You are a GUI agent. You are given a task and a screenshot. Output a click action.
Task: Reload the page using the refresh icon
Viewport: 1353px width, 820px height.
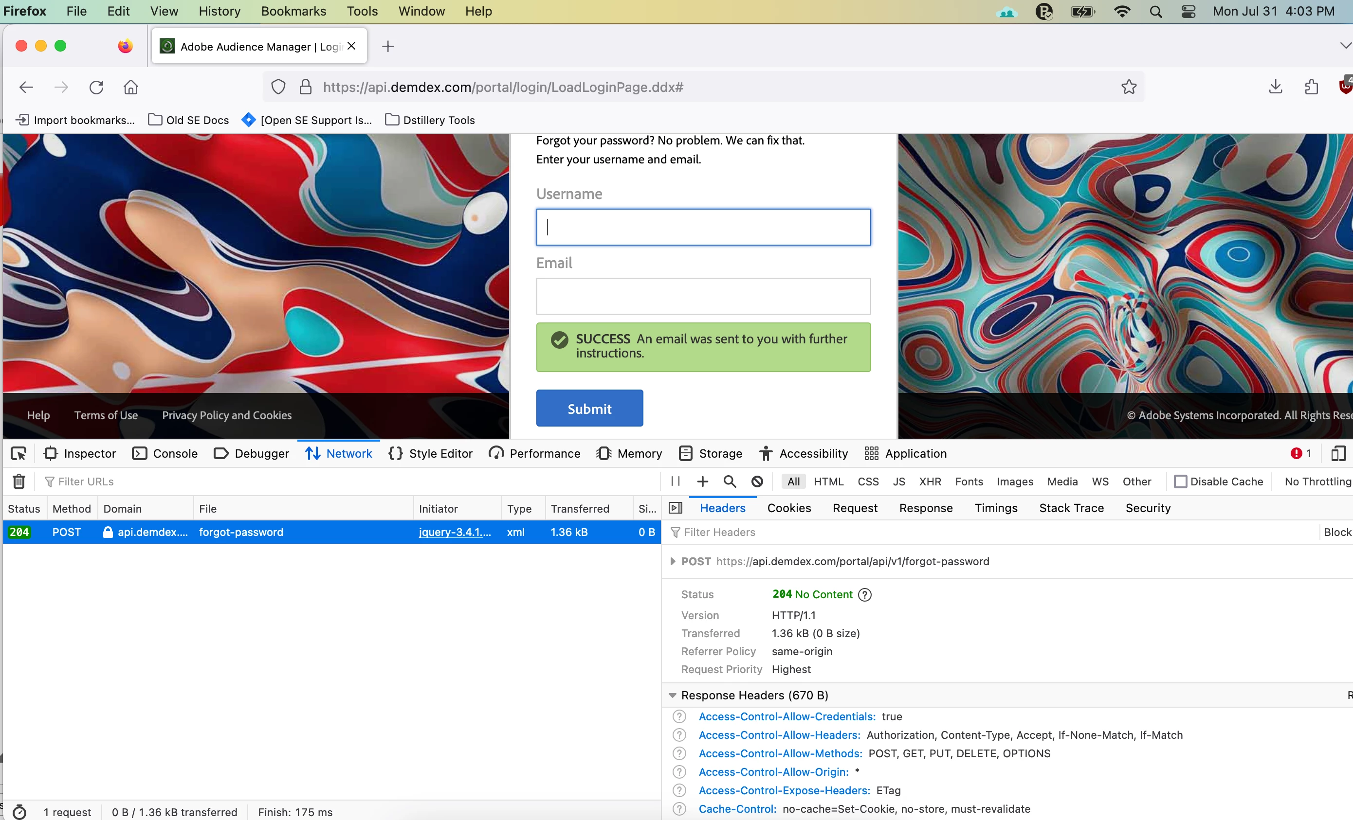[96, 87]
